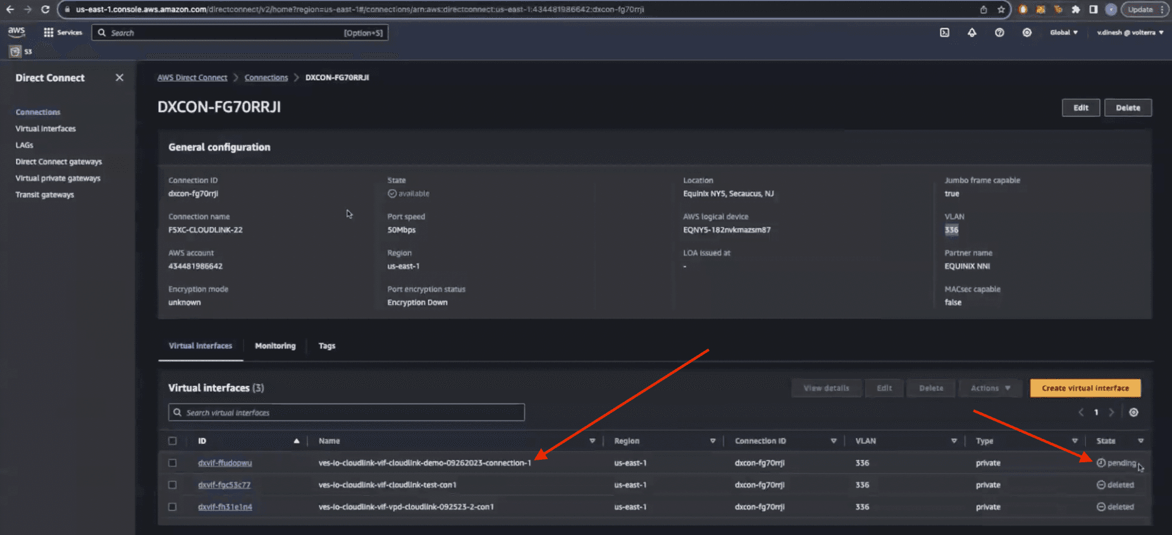The height and width of the screenshot is (535, 1172).
Task: Click the Connections breadcrumb link
Action: pyautogui.click(x=266, y=77)
